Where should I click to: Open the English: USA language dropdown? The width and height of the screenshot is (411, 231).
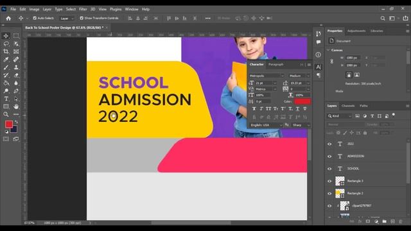(x=266, y=125)
